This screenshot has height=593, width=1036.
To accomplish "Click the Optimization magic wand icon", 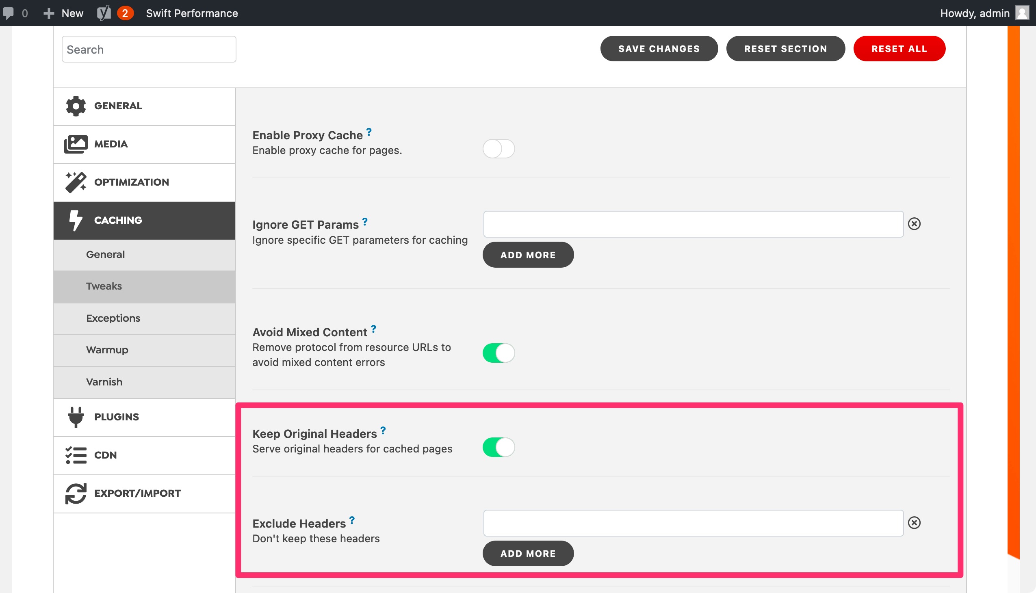I will point(76,182).
